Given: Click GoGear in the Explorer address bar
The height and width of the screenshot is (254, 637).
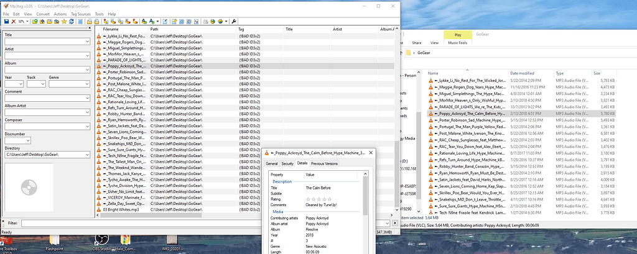Looking at the screenshot, I should [424, 53].
